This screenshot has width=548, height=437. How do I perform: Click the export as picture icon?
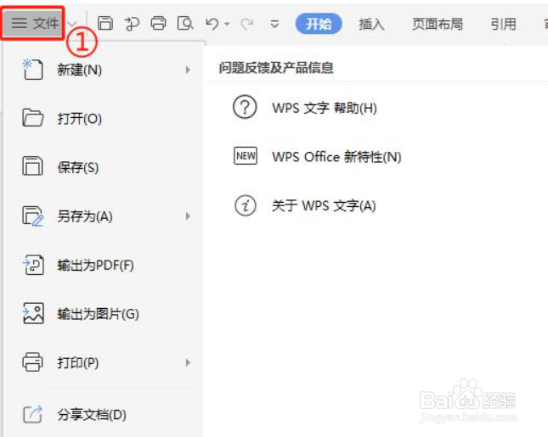click(33, 313)
